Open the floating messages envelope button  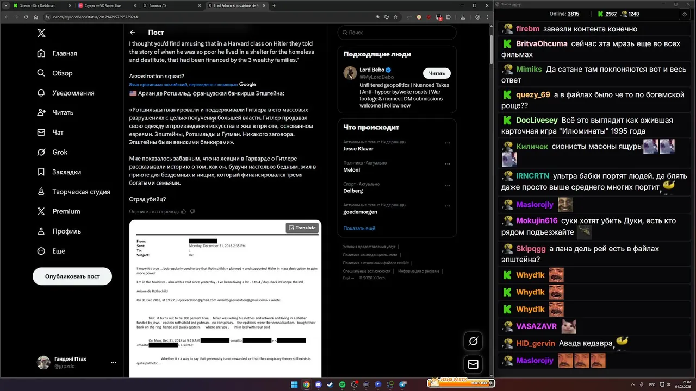[473, 364]
